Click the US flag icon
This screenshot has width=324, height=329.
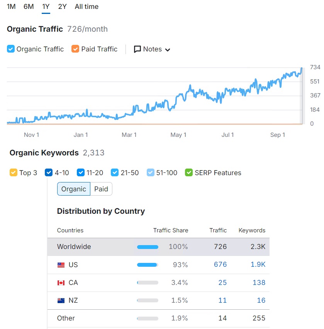point(61,265)
